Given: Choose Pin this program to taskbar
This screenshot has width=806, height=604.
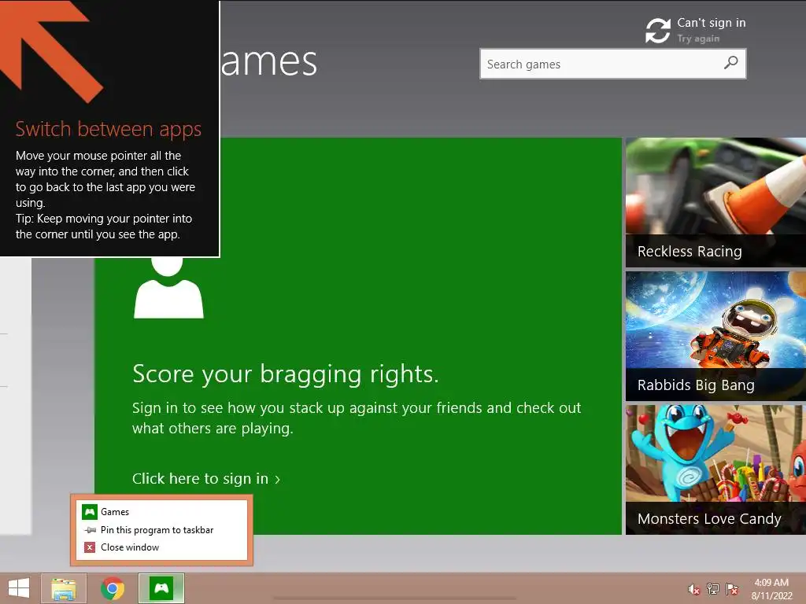Looking at the screenshot, I should [161, 529].
